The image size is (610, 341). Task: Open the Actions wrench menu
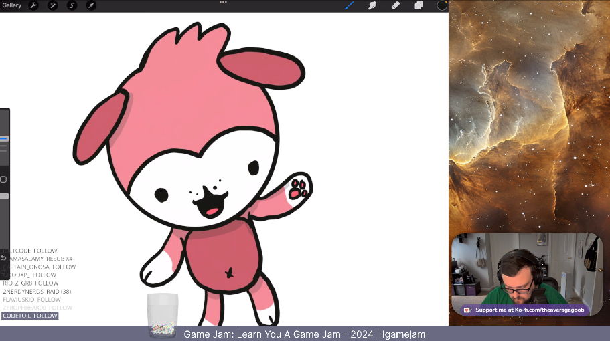coord(33,5)
